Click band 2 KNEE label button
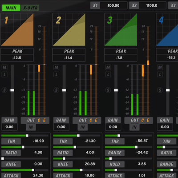The width and height of the screenshot is (178, 178). click(x=63, y=164)
